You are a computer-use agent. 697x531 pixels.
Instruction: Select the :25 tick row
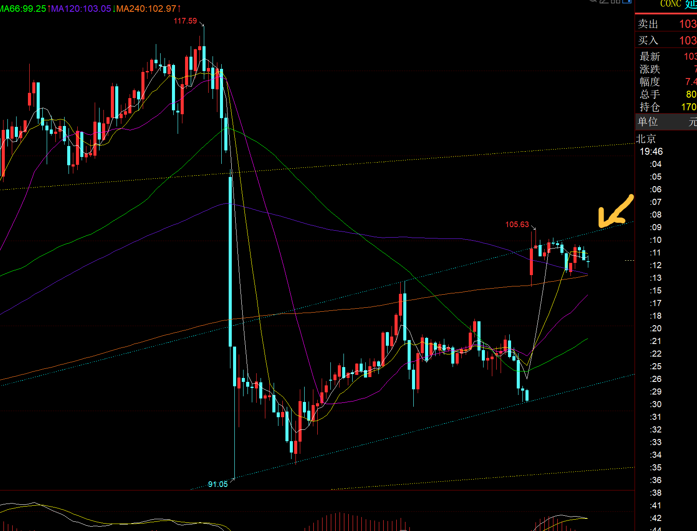click(656, 367)
